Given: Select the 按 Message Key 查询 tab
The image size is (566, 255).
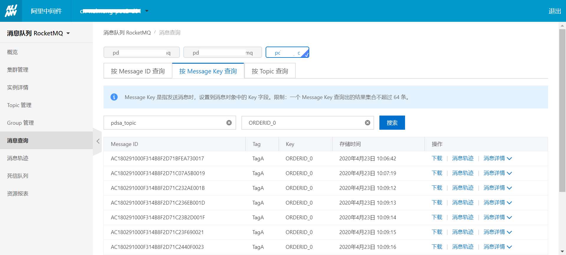Looking at the screenshot, I should click(x=208, y=71).
